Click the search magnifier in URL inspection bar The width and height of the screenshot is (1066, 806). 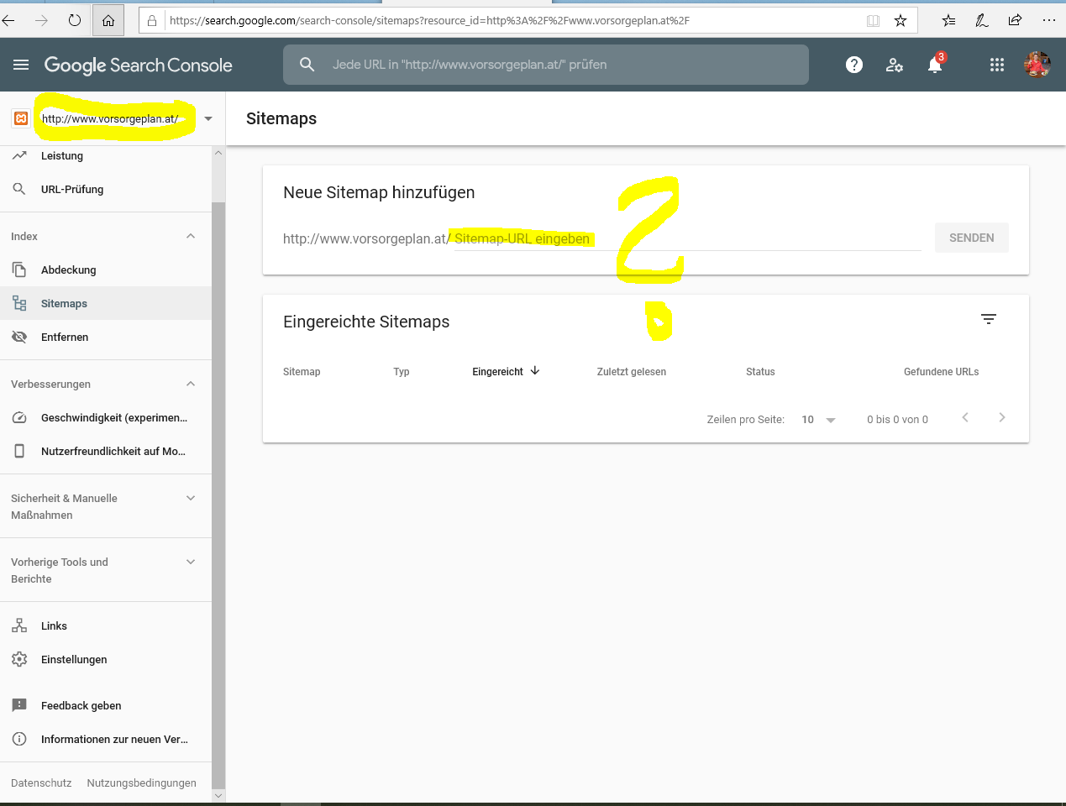[x=307, y=65]
